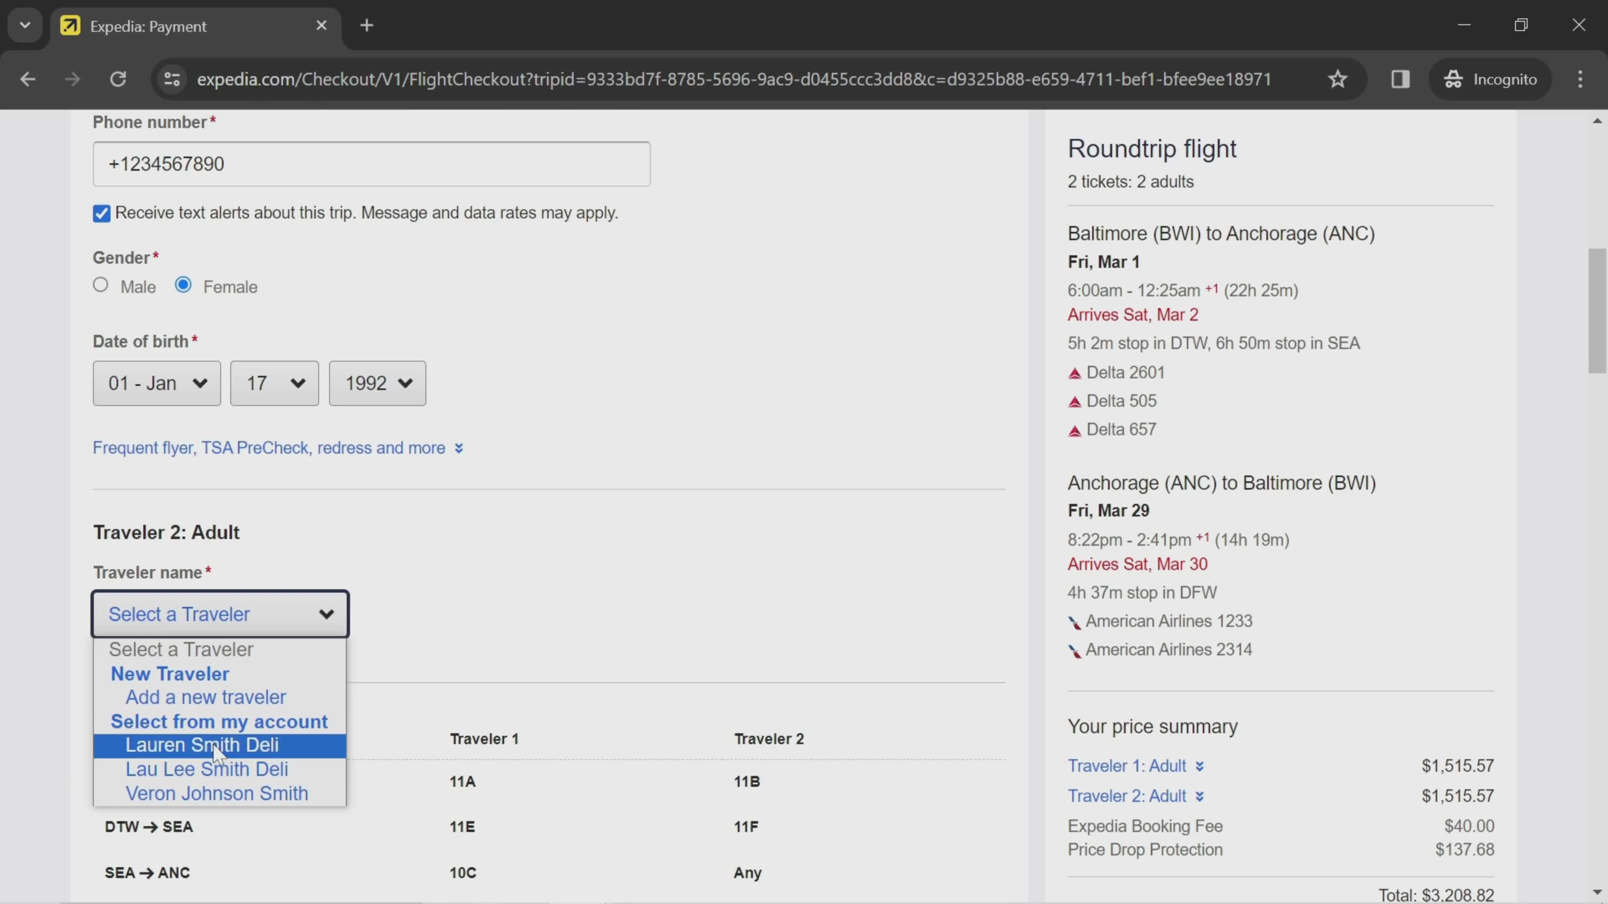Click seat 11A for Traveler 1
Viewport: 1608px width, 904px height.
[463, 781]
